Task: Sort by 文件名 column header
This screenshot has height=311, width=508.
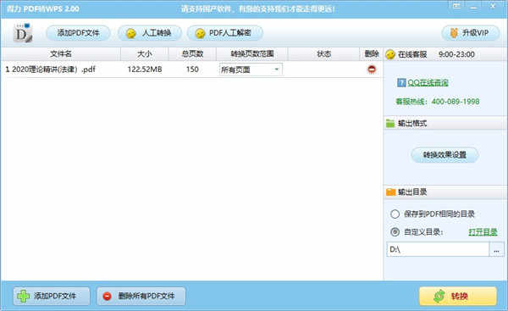Action: click(61, 54)
